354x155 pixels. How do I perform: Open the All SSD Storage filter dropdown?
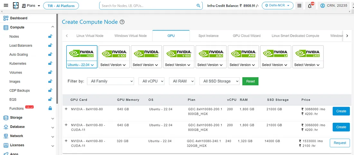tap(219, 81)
